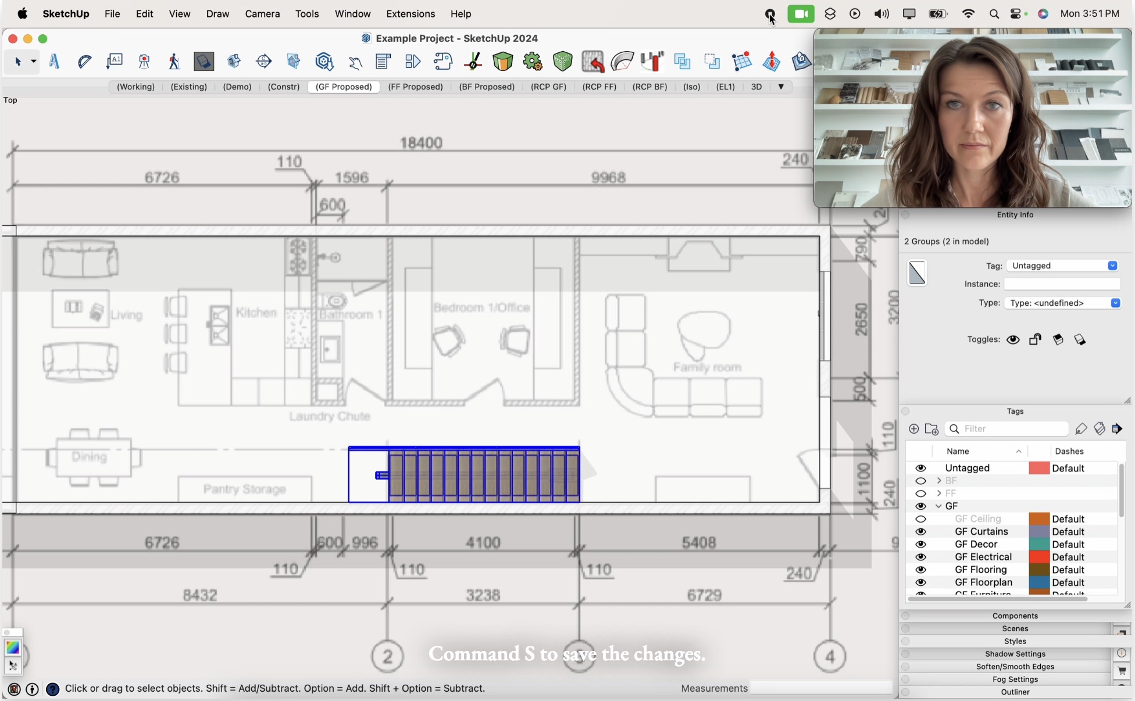Click the GF Decor color swatch
The height and width of the screenshot is (701, 1135).
[x=1038, y=544]
